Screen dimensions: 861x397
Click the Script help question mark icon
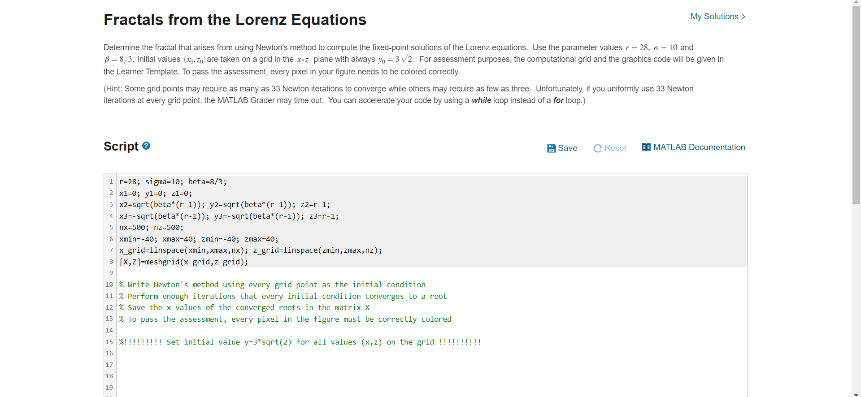(x=146, y=146)
